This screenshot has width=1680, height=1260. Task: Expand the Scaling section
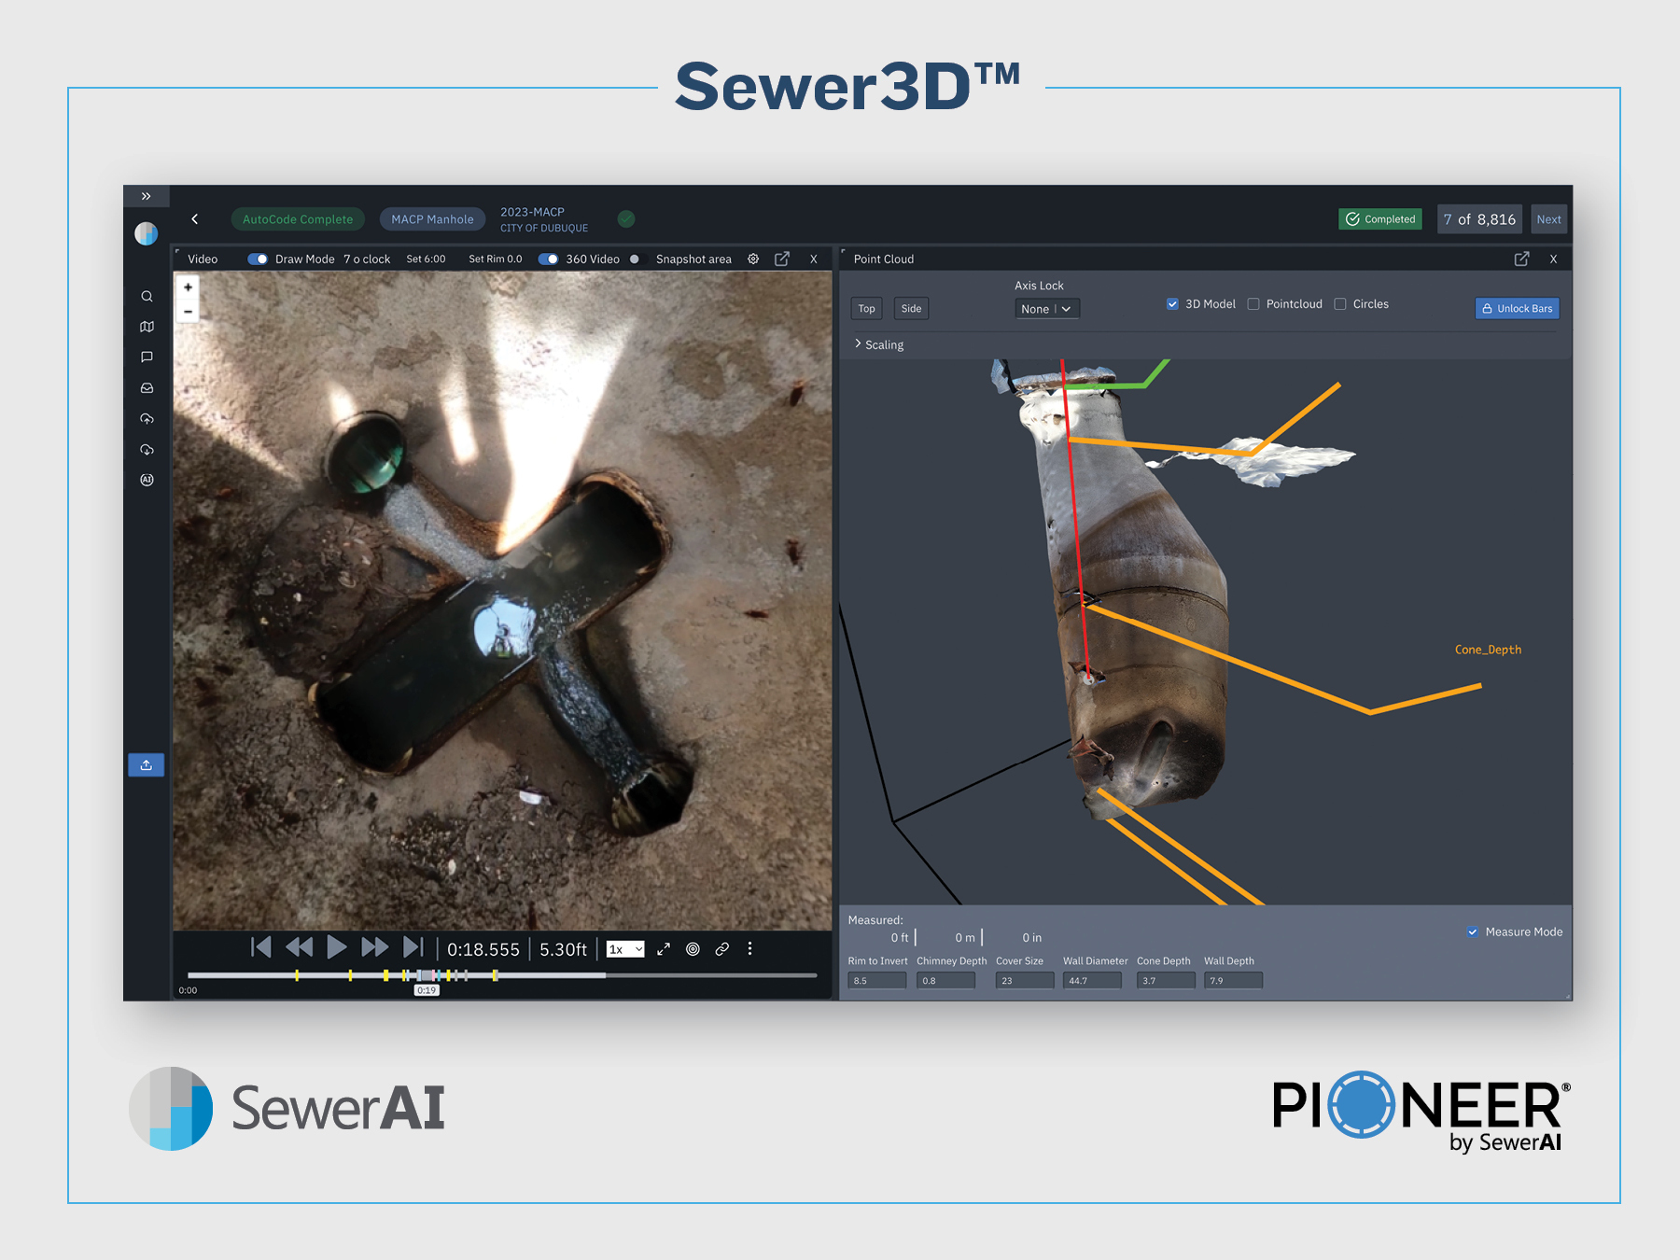878,344
